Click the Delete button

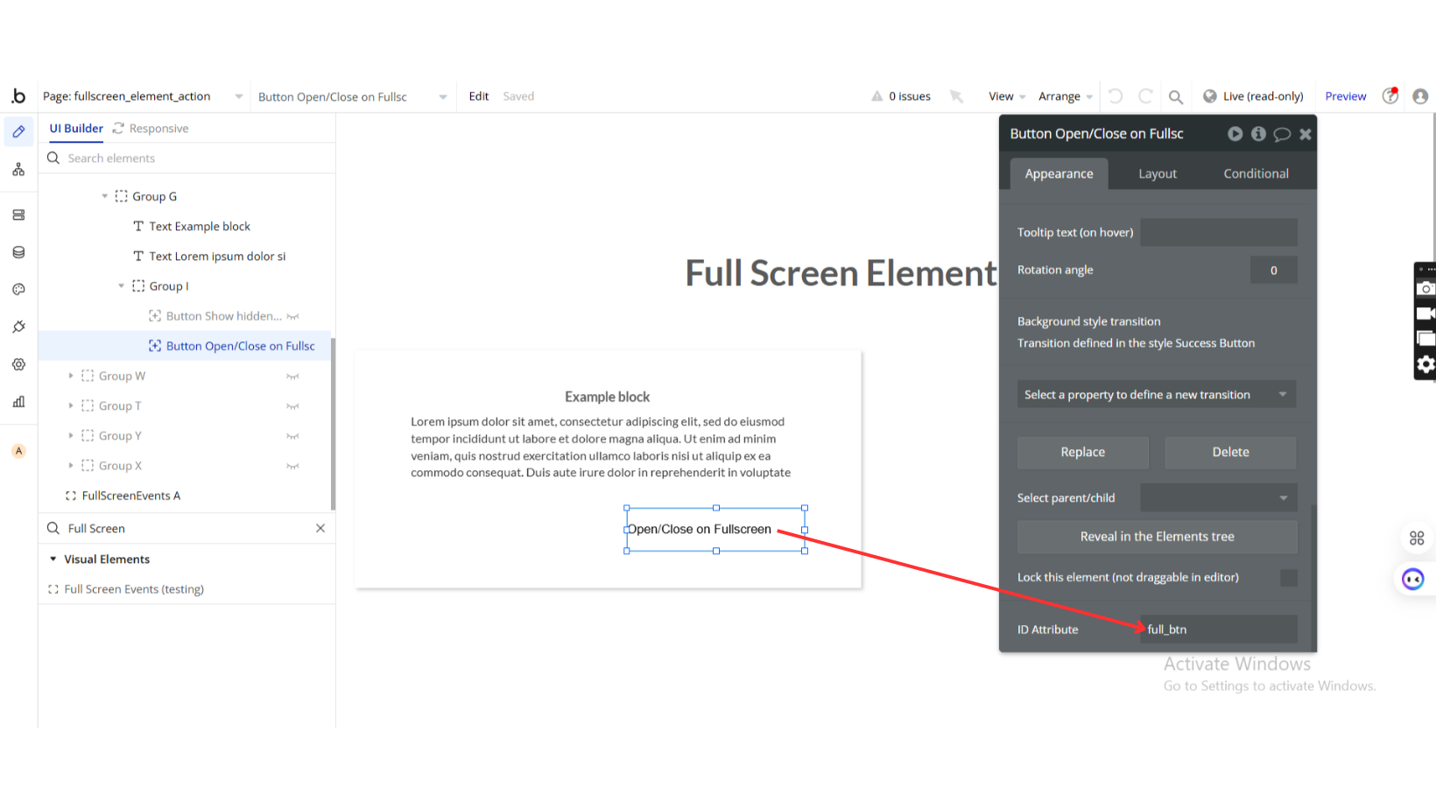point(1230,452)
